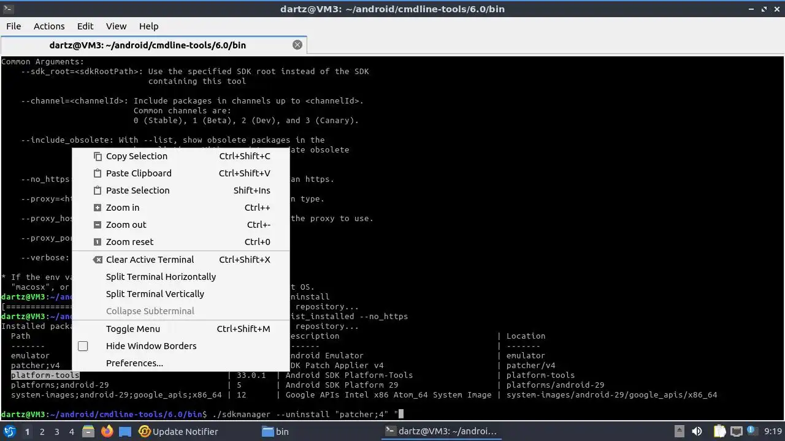Open the View menu

click(x=116, y=26)
